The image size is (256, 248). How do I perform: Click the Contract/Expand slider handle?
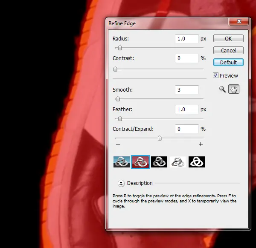[160, 138]
